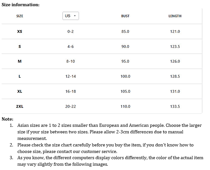Select the M size row label
The width and height of the screenshot is (210, 170).
(20, 61)
